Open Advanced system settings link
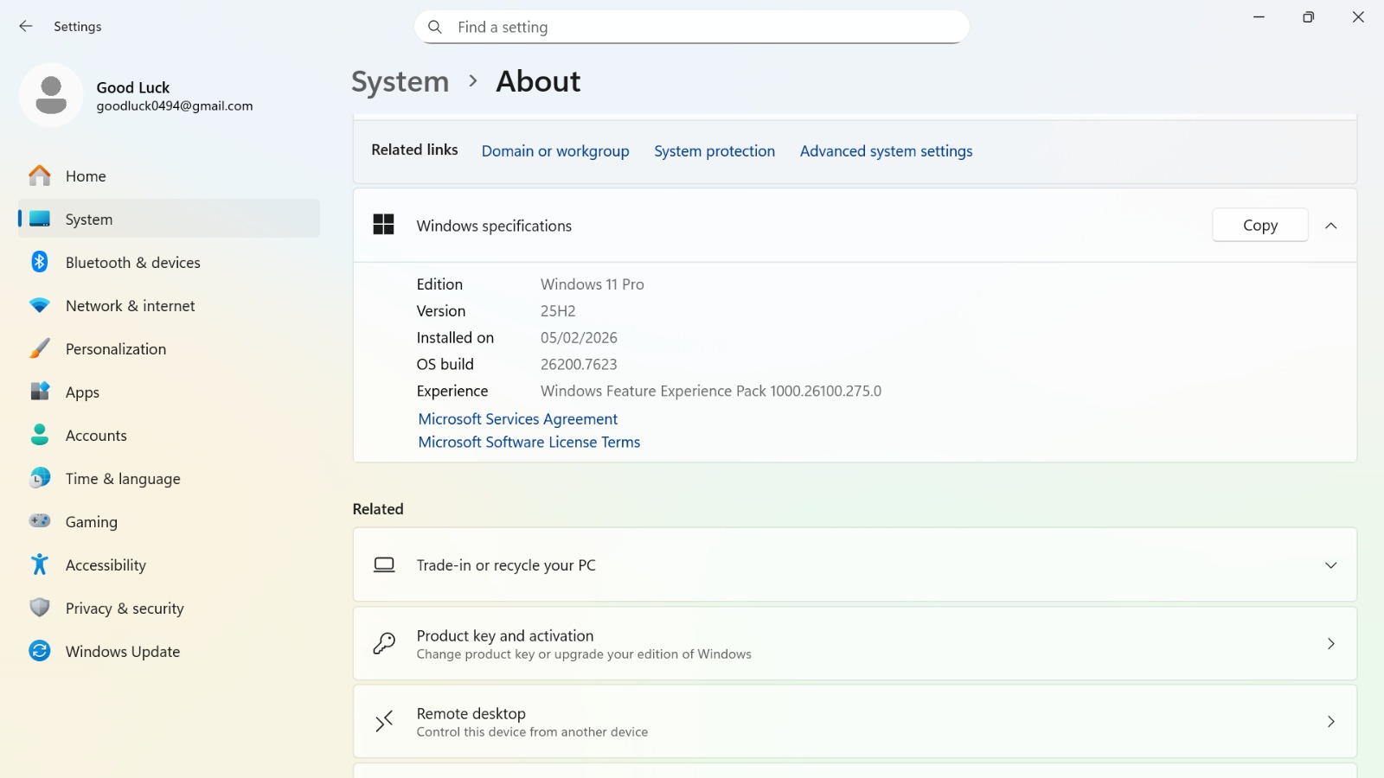1384x778 pixels. pos(886,151)
